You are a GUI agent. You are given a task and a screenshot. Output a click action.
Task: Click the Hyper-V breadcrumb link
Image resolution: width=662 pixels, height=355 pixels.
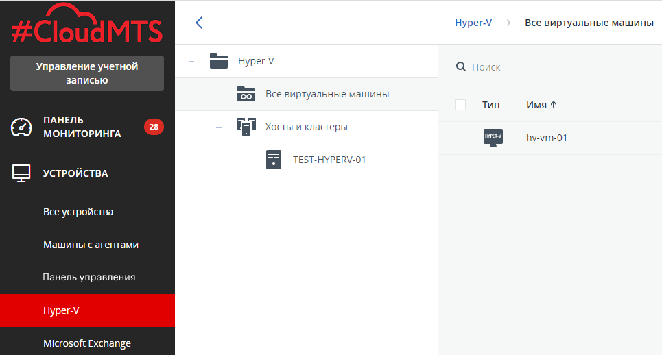tap(473, 23)
